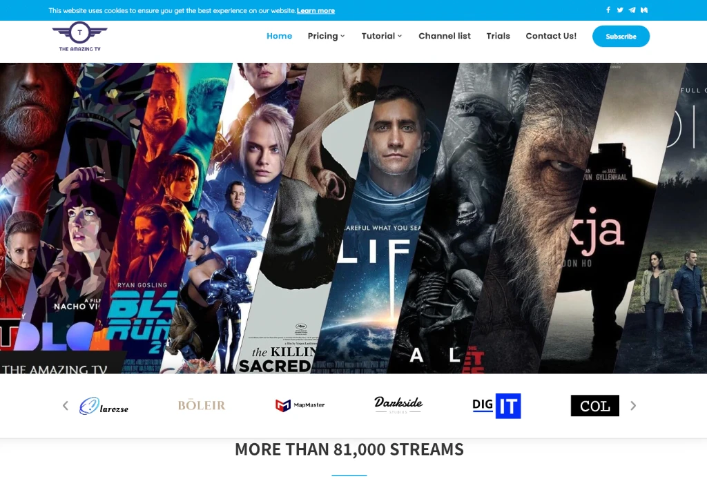Go to the Home page

(x=279, y=36)
